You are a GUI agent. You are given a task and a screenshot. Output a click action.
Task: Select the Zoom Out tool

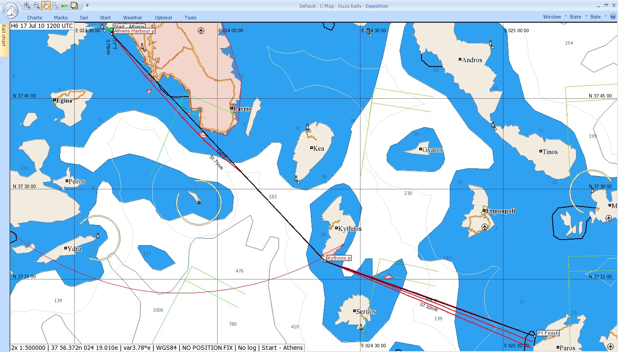36,5
